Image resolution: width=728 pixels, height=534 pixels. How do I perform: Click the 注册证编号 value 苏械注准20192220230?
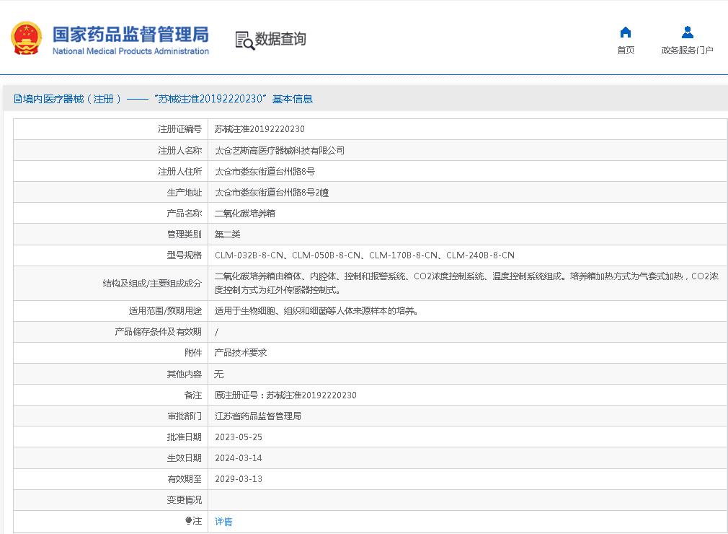[259, 129]
